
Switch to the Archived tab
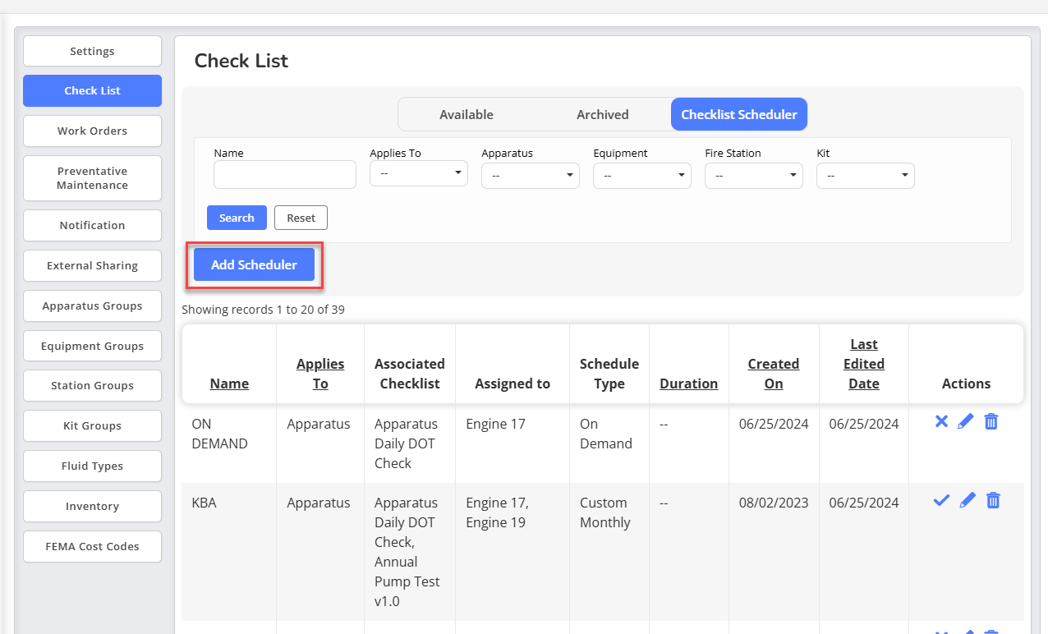pyautogui.click(x=603, y=115)
